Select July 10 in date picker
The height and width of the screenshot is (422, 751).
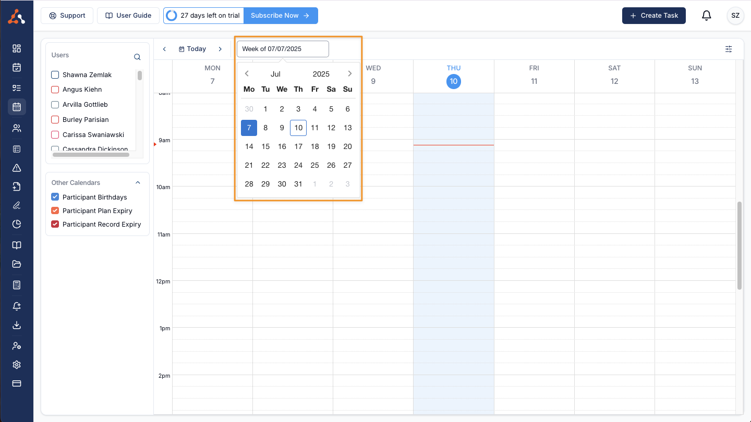(298, 128)
